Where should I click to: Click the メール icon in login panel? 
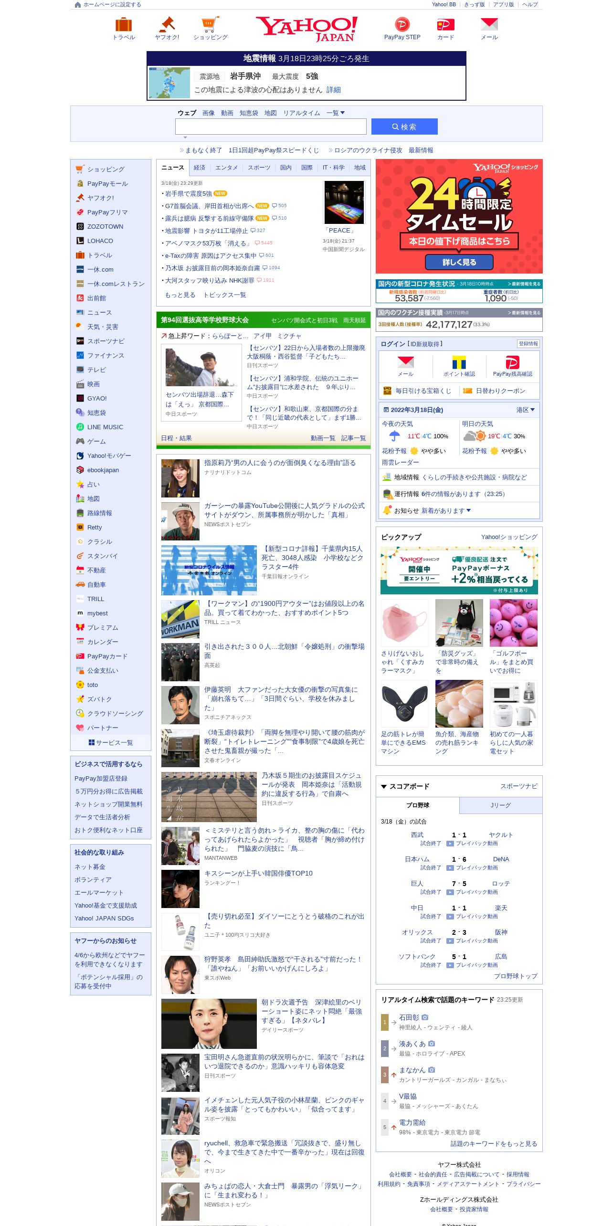click(406, 362)
